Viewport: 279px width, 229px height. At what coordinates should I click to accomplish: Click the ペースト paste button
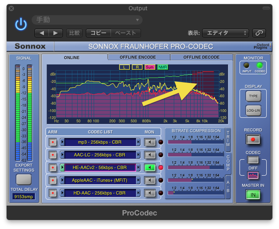(126, 33)
